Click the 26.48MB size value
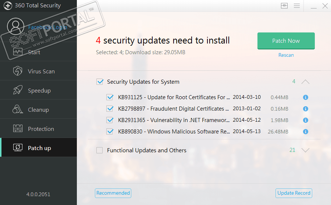This screenshot has width=331, height=205. point(278,132)
